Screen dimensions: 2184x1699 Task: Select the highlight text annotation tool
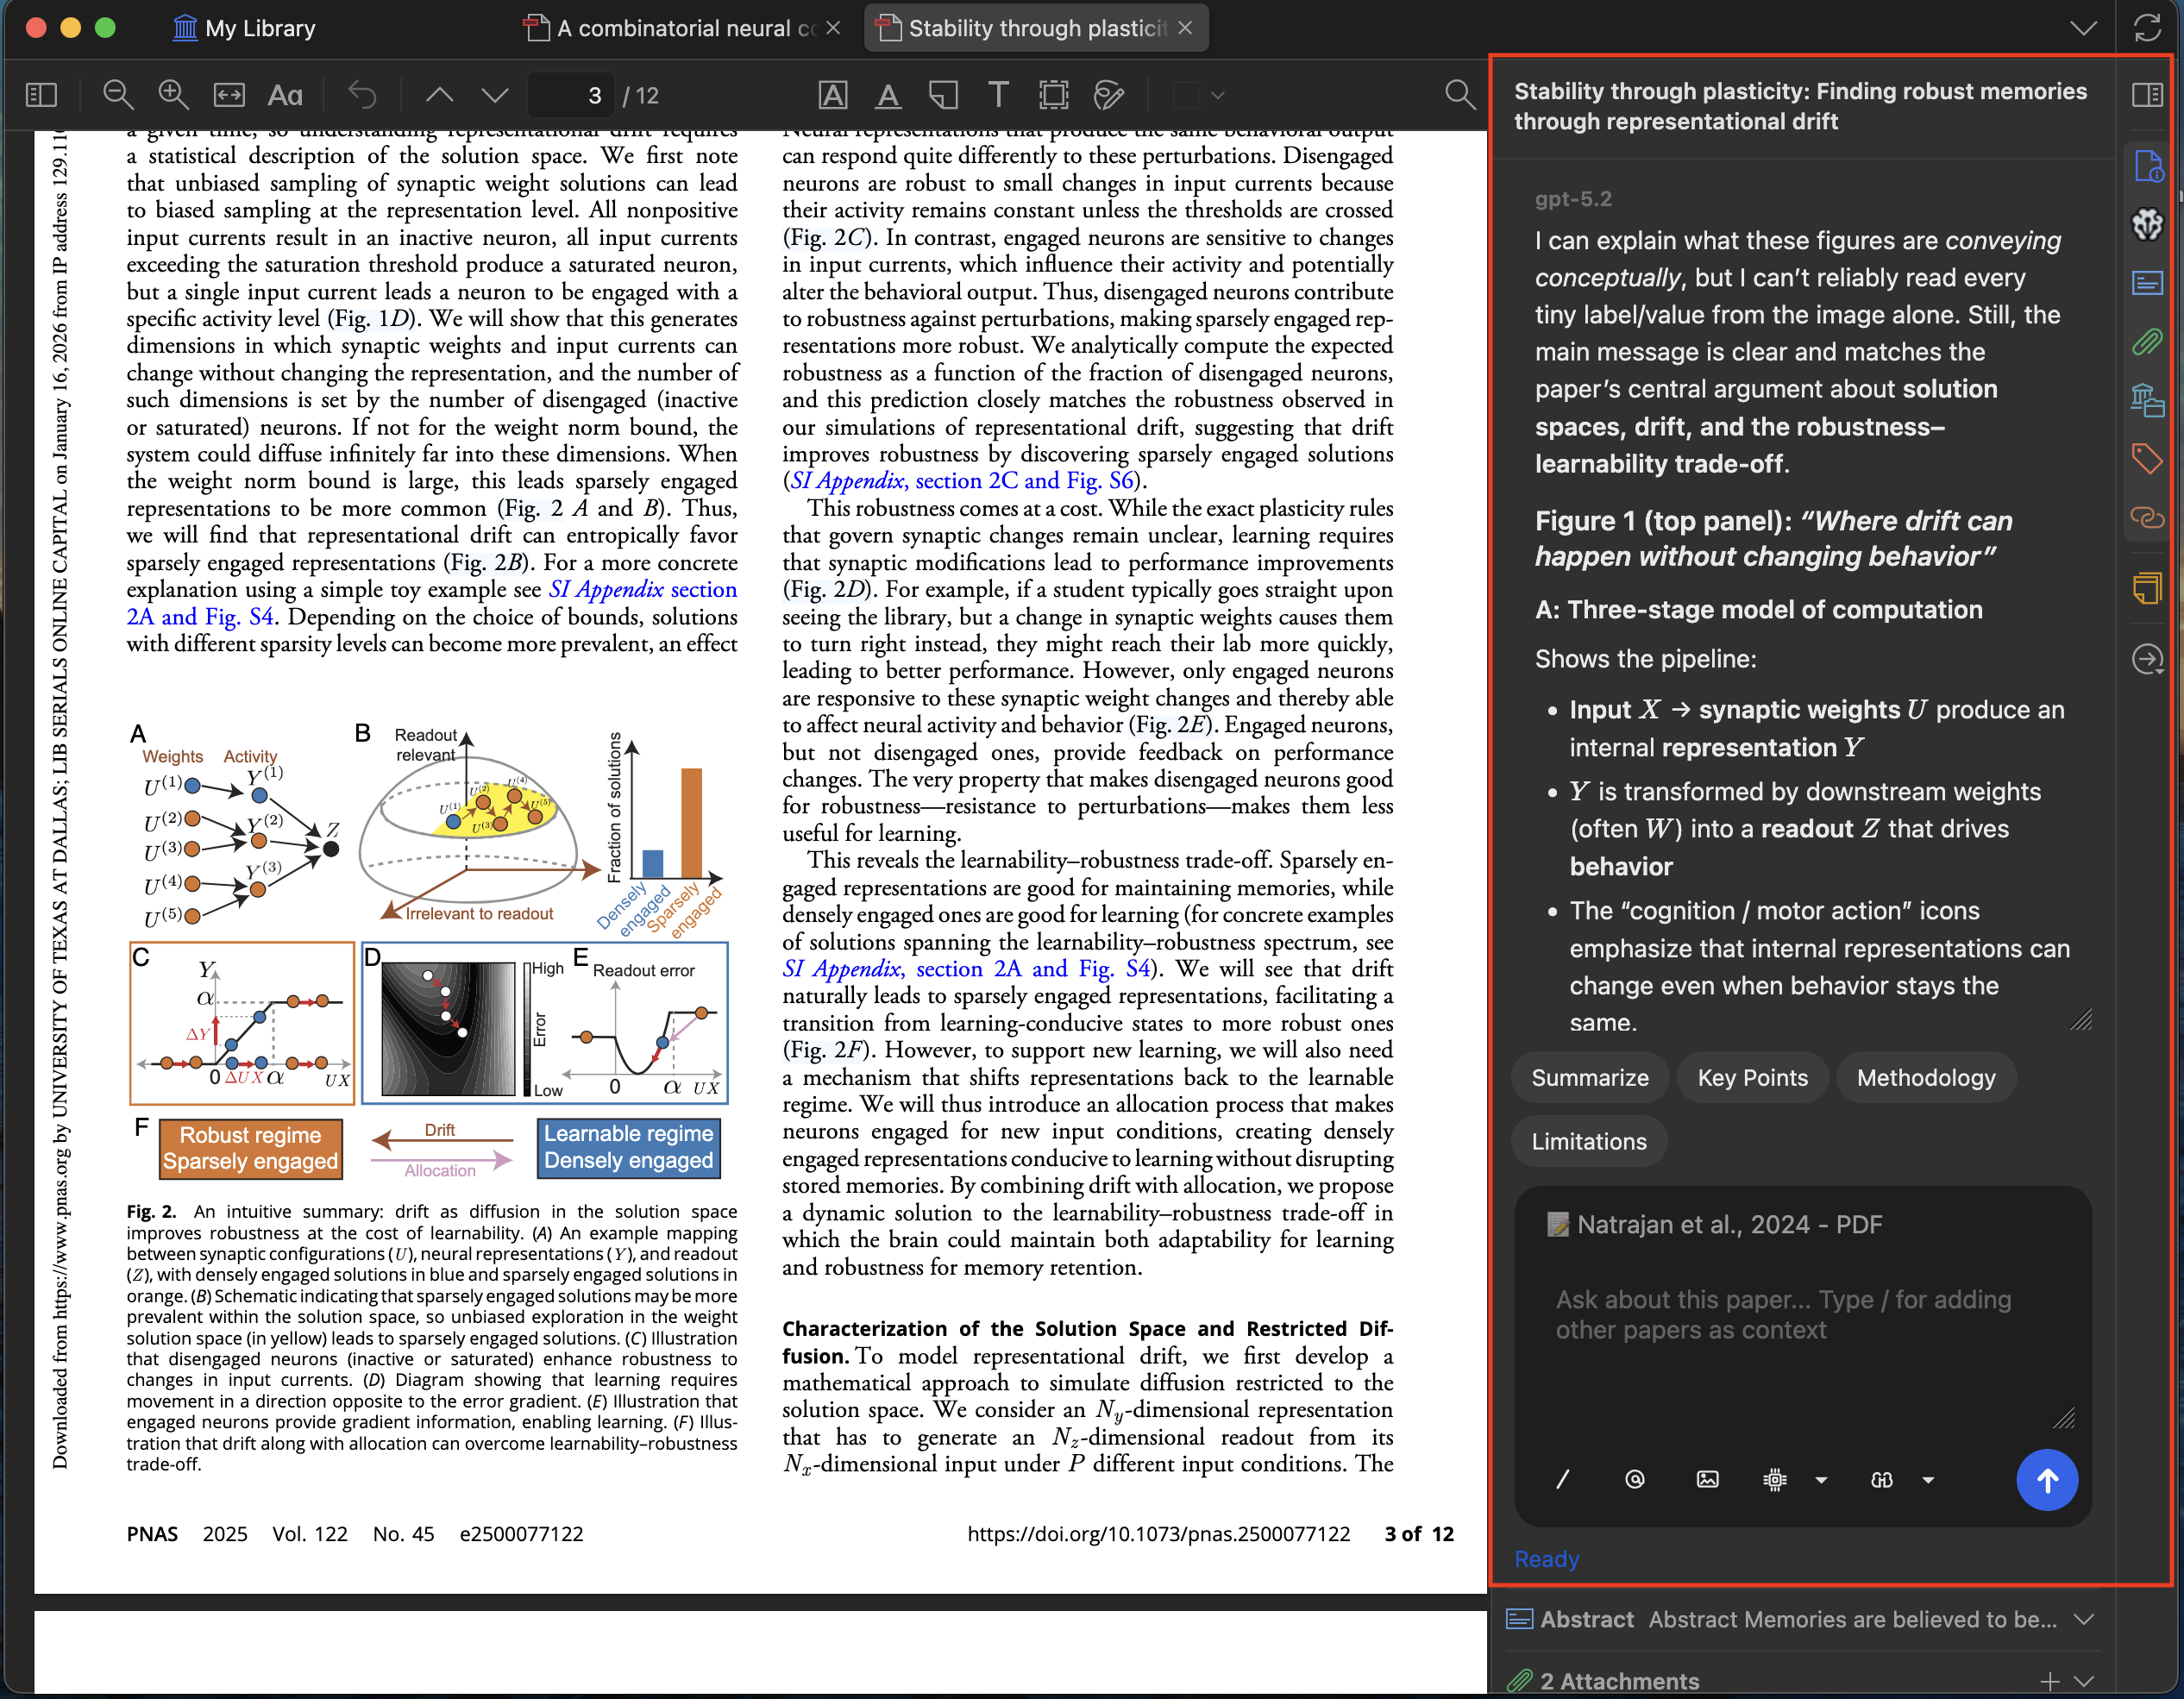833,95
